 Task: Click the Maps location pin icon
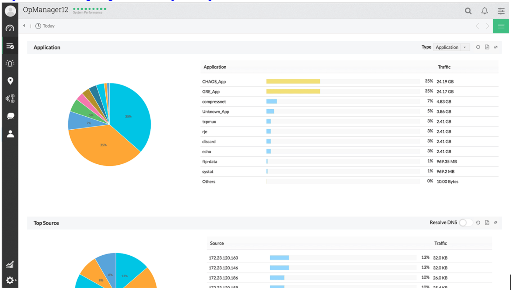10,81
